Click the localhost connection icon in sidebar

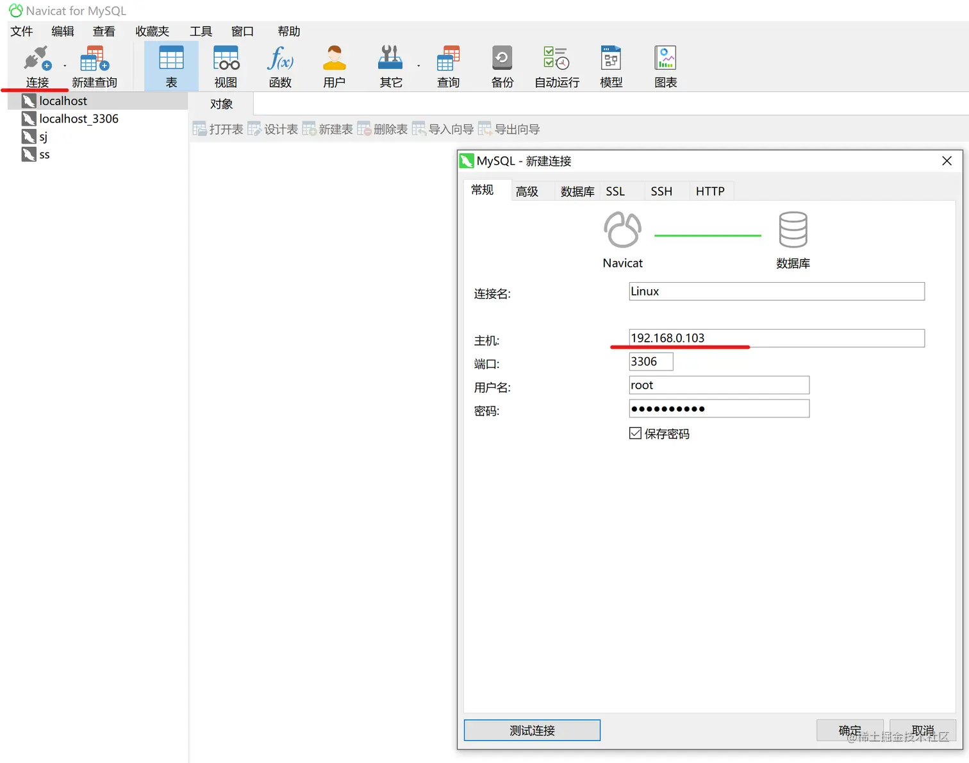pos(29,101)
